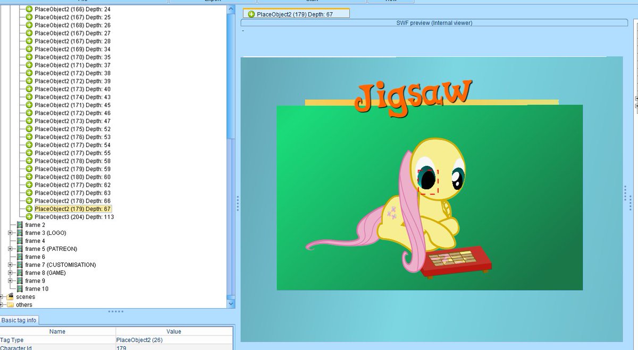Expand the frame 5 (PATREON) node
The image size is (638, 350).
[x=10, y=249]
